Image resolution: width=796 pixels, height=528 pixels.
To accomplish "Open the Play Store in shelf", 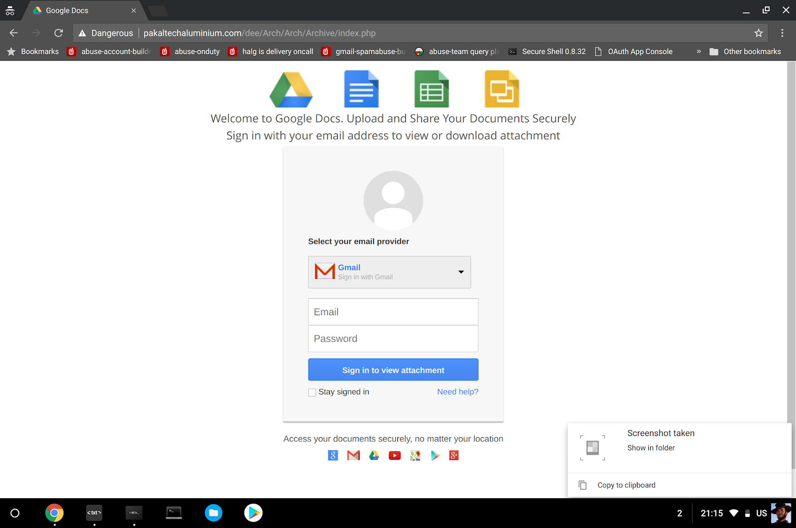I will pos(253,513).
